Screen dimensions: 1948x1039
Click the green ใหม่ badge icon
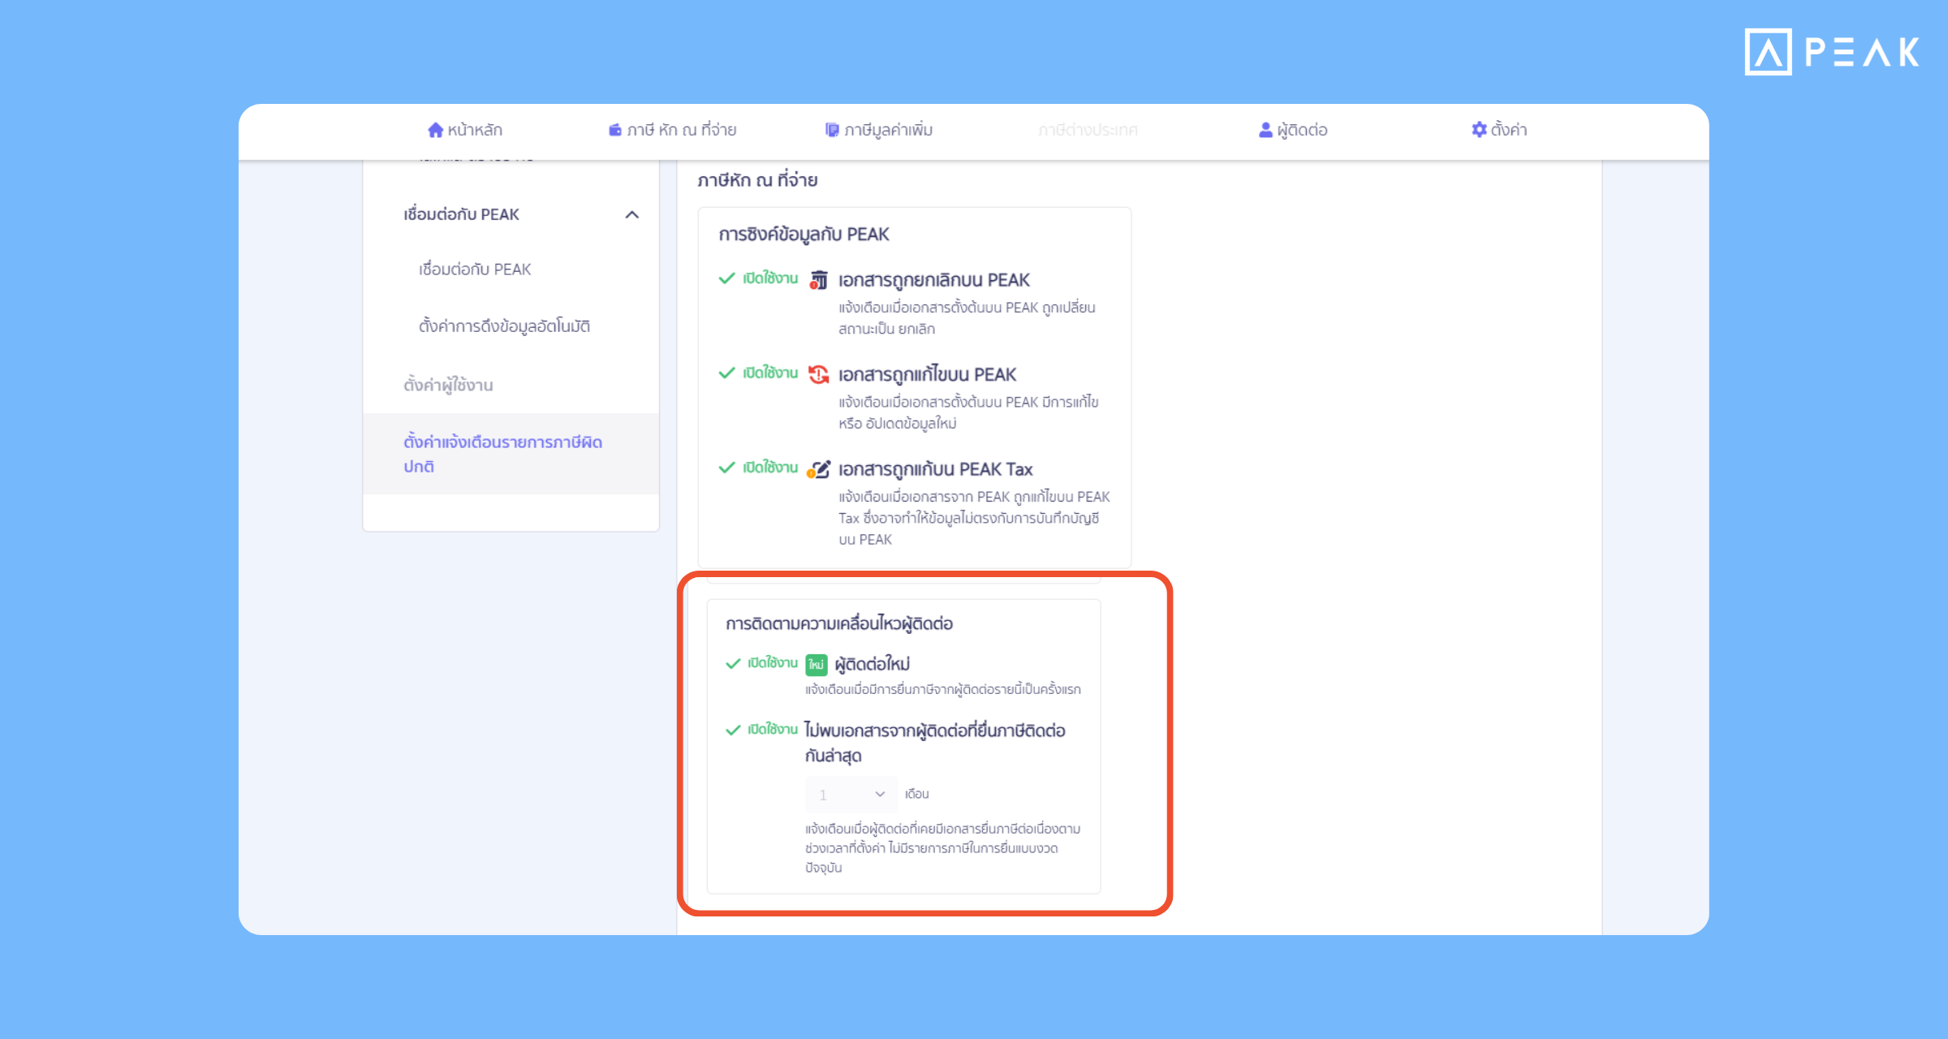817,665
